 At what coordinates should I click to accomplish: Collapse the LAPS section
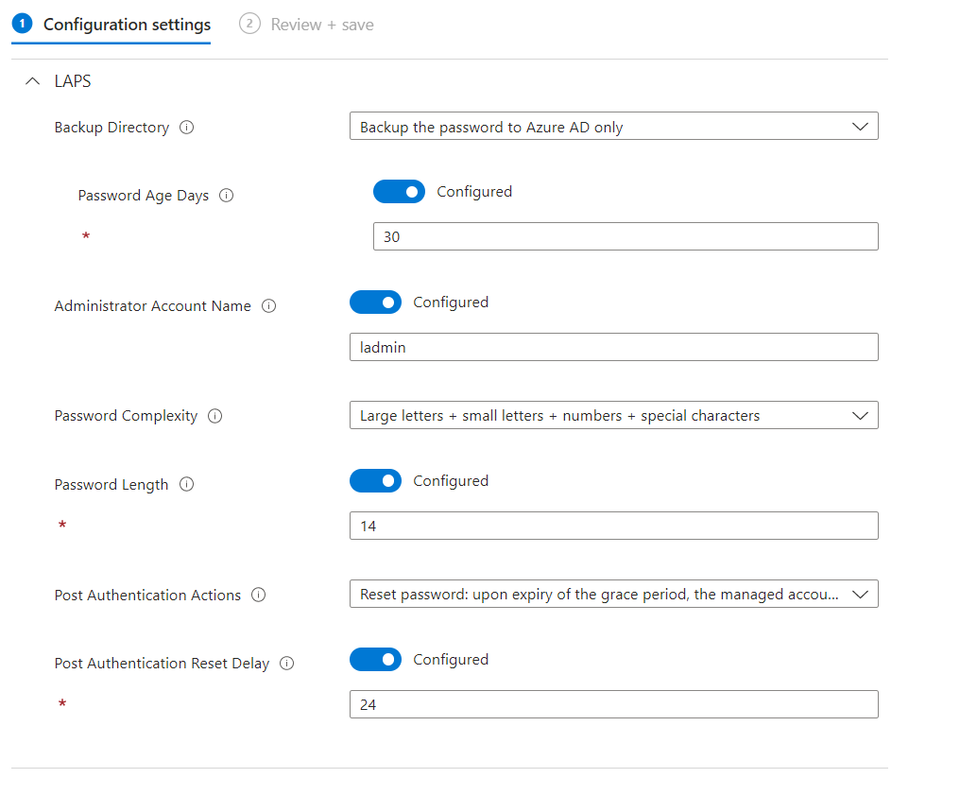32,80
